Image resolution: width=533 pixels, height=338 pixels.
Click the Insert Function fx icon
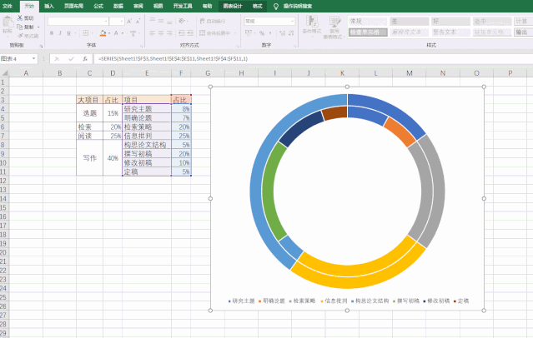coord(84,59)
